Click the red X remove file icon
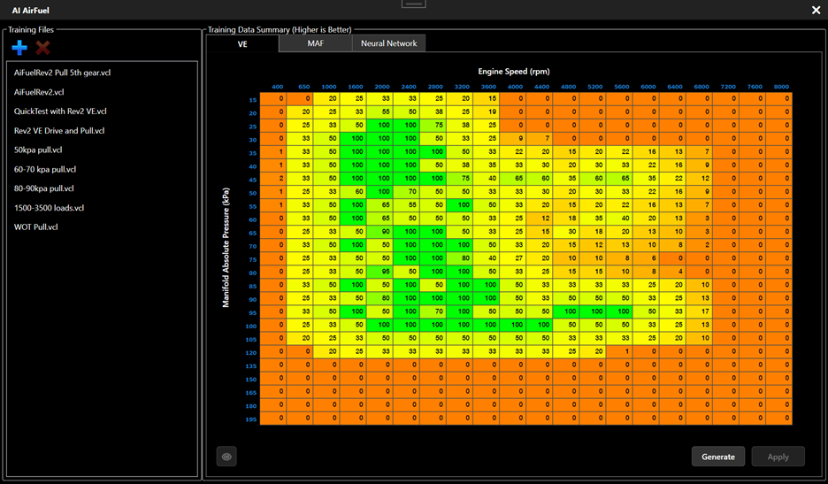The height and width of the screenshot is (484, 828). tap(42, 48)
